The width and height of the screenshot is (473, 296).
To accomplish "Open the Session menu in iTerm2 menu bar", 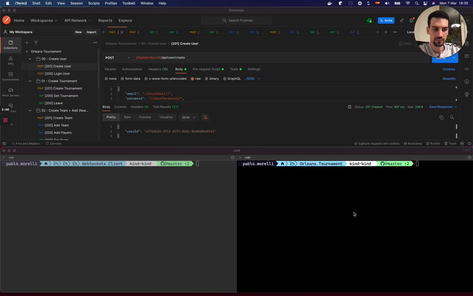I will pos(76,3).
